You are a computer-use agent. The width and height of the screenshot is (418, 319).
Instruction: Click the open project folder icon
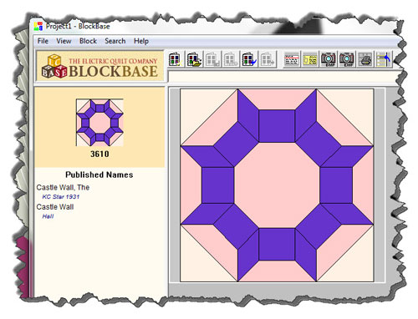pyautogui.click(x=194, y=59)
